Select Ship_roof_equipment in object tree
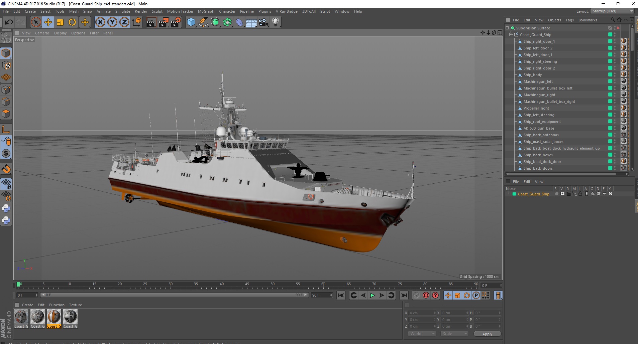 point(542,122)
